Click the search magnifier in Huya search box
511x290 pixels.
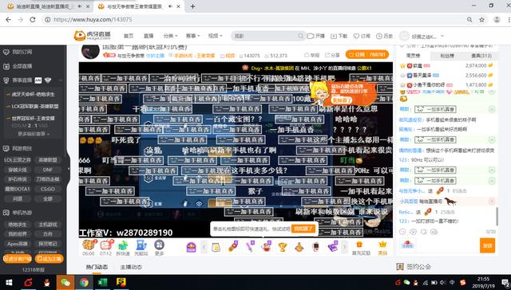tap(300, 36)
